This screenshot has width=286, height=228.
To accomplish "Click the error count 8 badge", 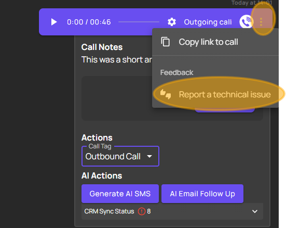I will (x=149, y=211).
